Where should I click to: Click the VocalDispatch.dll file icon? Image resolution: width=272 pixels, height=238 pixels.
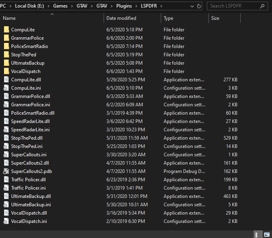[x=6, y=213]
